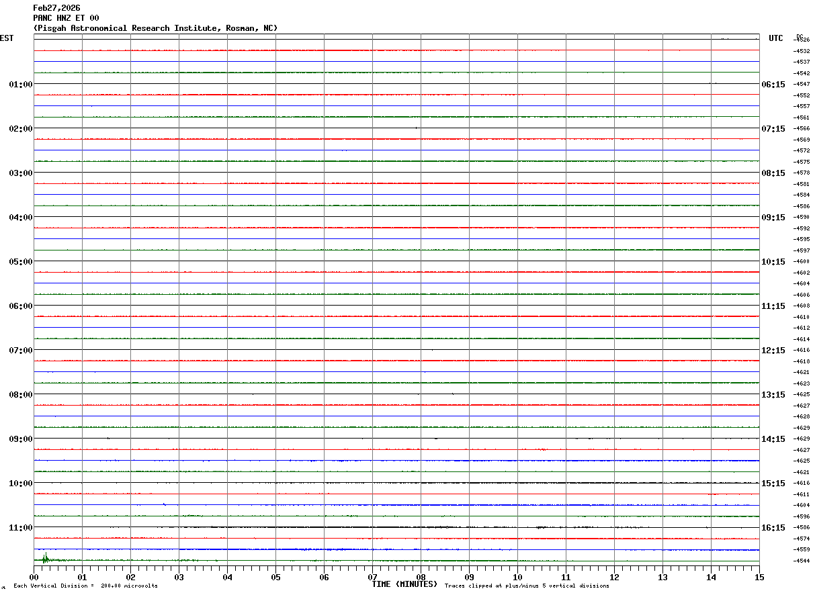The height and width of the screenshot is (595, 813).
Task: Select minute tick label 03 on axis
Action: 179,577
